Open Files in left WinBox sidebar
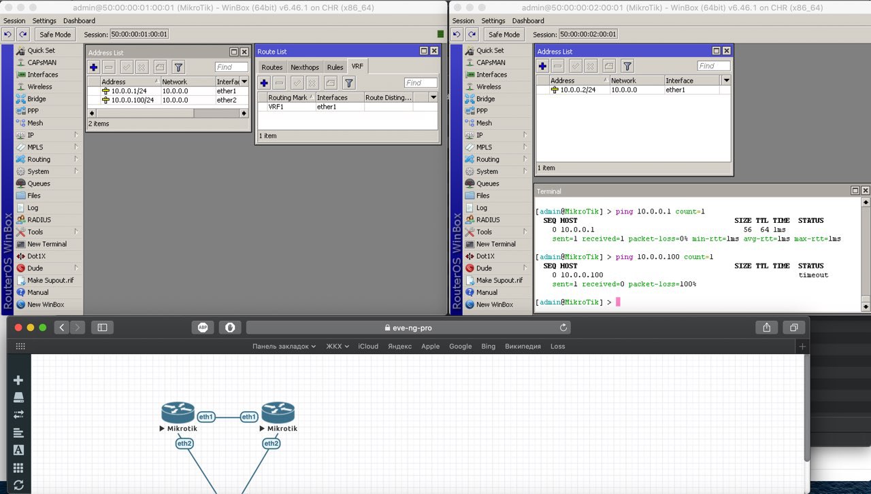Screen dimensions: 871x494 [x=34, y=196]
